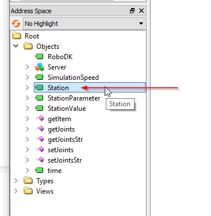211x216 pixels.
Task: Select the getJoints method
Action: (x=61, y=129)
